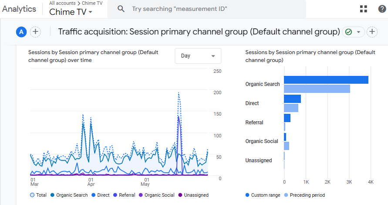Toggle Total series in chart legend
388x205 pixels.
coord(38,195)
